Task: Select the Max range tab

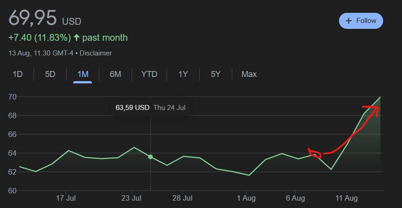Action: tap(249, 74)
